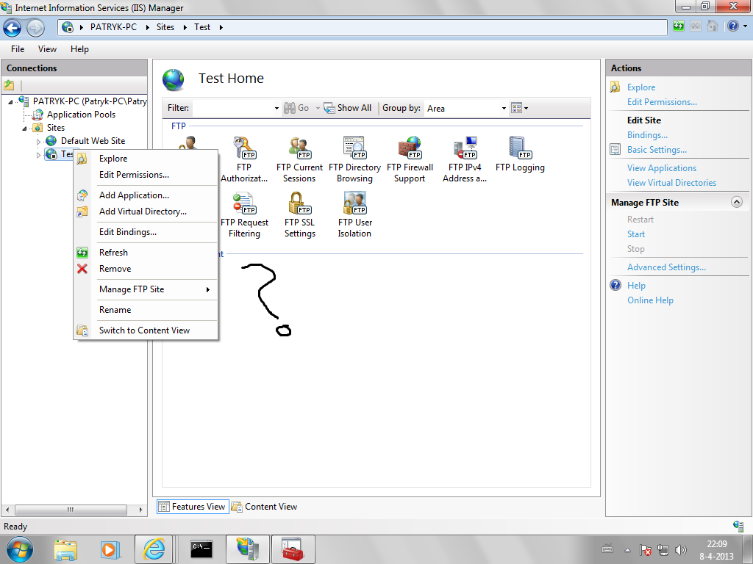This screenshot has height=564, width=753.
Task: Click Basic Settings in Actions pane
Action: (x=657, y=150)
